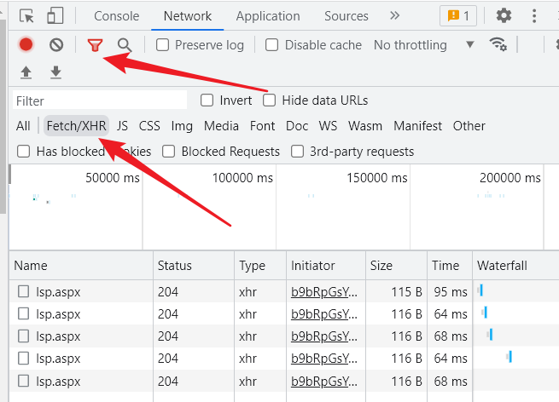559x402 pixels.
Task: Open network conditions wifi gear icon
Action: coord(498,44)
